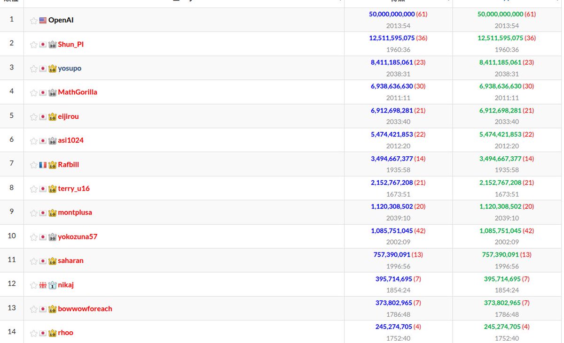Click the green score 12,511,595,075 for Shun_PI
Viewport: 564px width, 343px height.
(501, 38)
